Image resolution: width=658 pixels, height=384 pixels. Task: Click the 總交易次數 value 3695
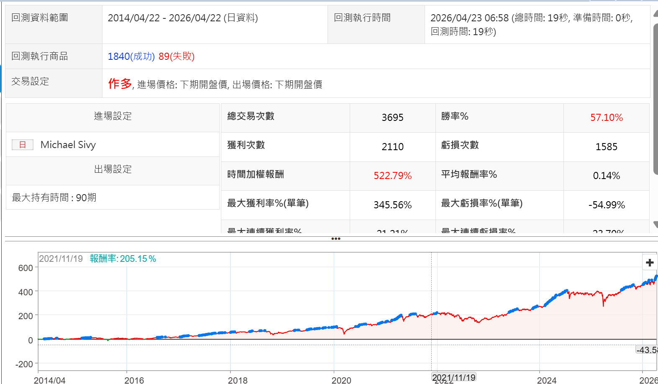click(392, 118)
